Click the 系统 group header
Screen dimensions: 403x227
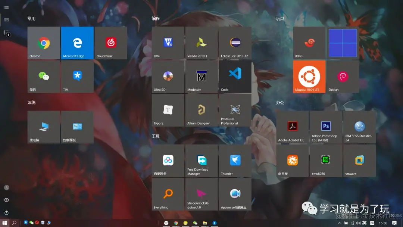click(31, 103)
